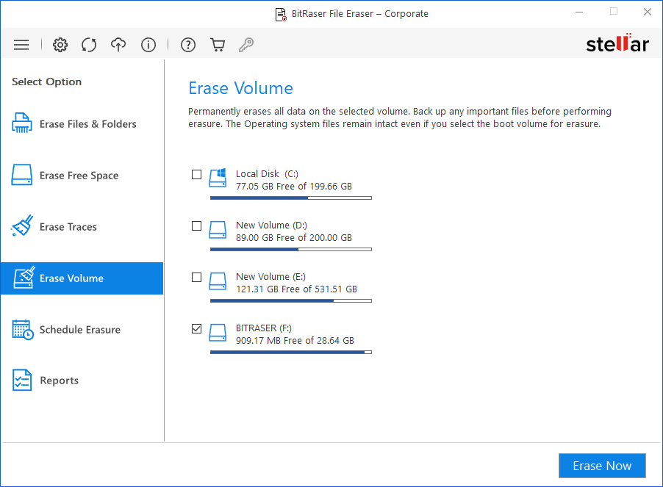
Task: Click '89.00 GB Free of 200.00 GB' text
Action: [294, 238]
